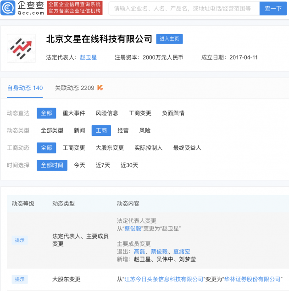Select 风险信息 filter
The height and width of the screenshot is (291, 289).
107,113
